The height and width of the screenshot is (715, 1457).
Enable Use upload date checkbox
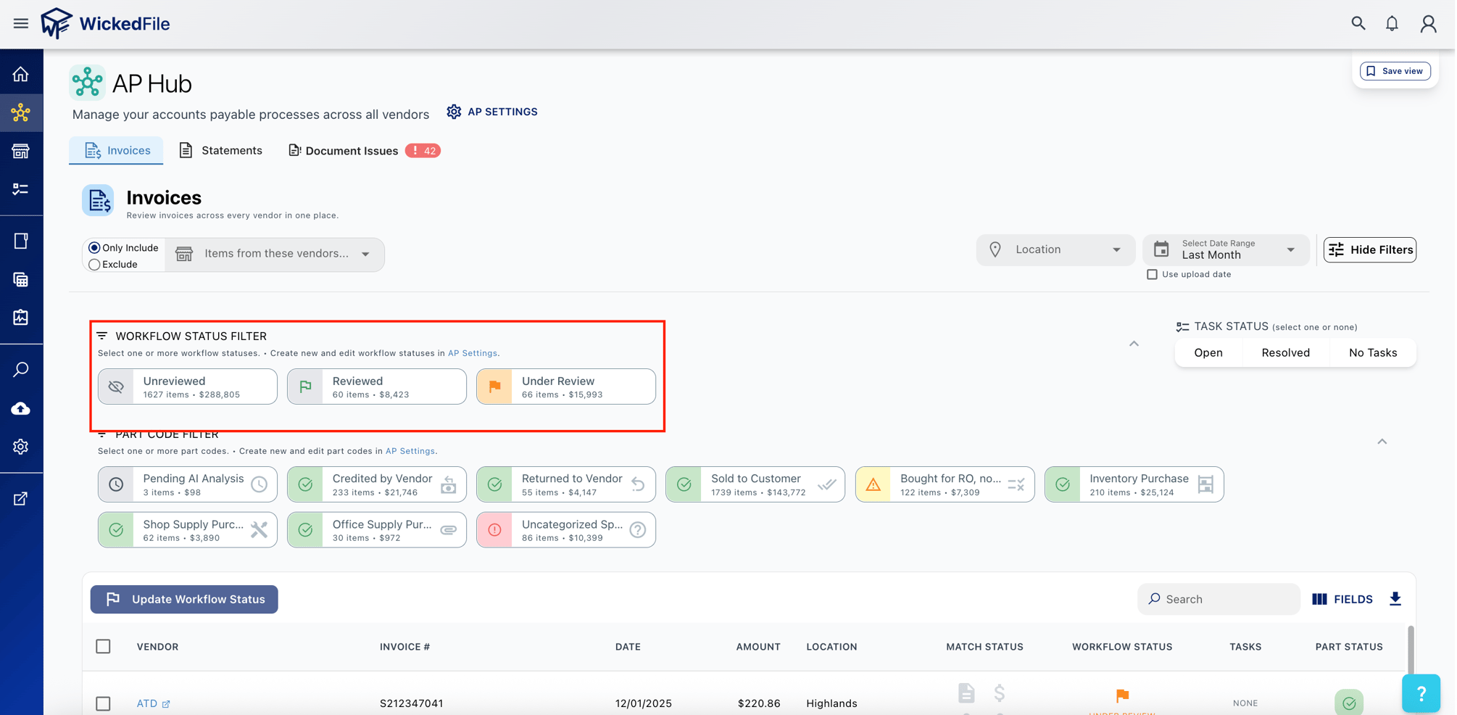tap(1152, 274)
